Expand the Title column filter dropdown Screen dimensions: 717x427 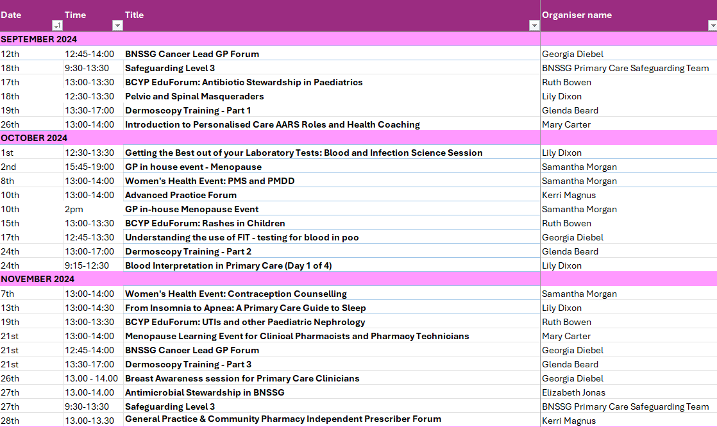(x=534, y=26)
